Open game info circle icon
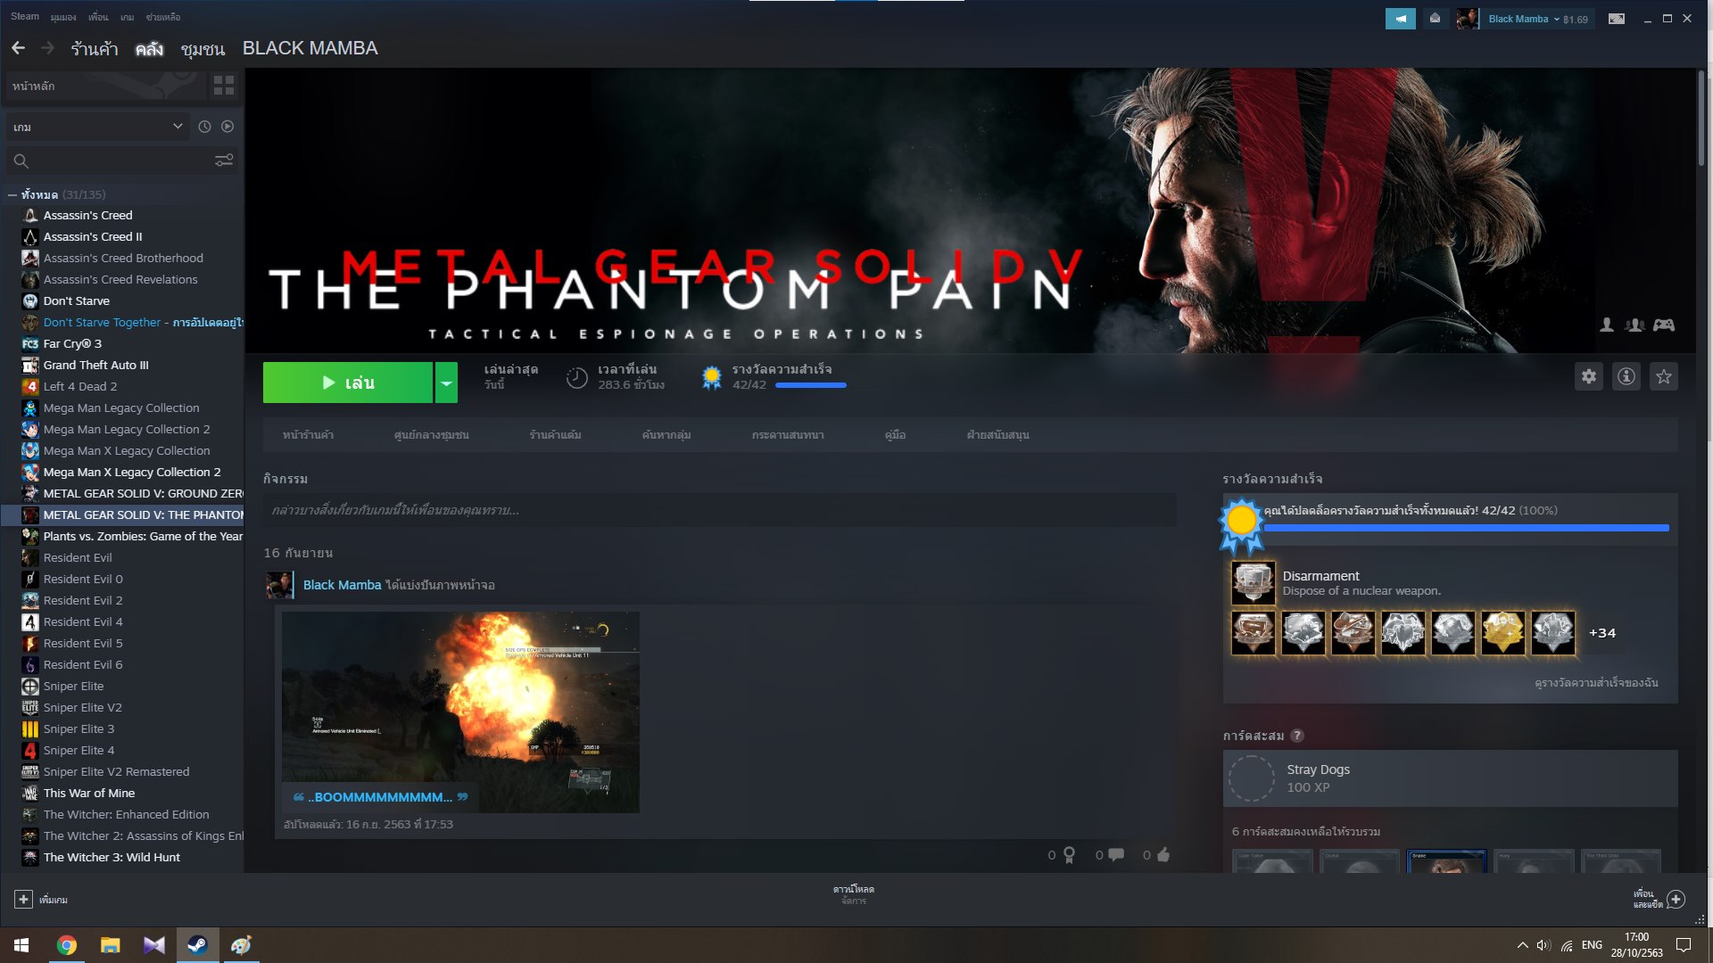 click(1626, 376)
